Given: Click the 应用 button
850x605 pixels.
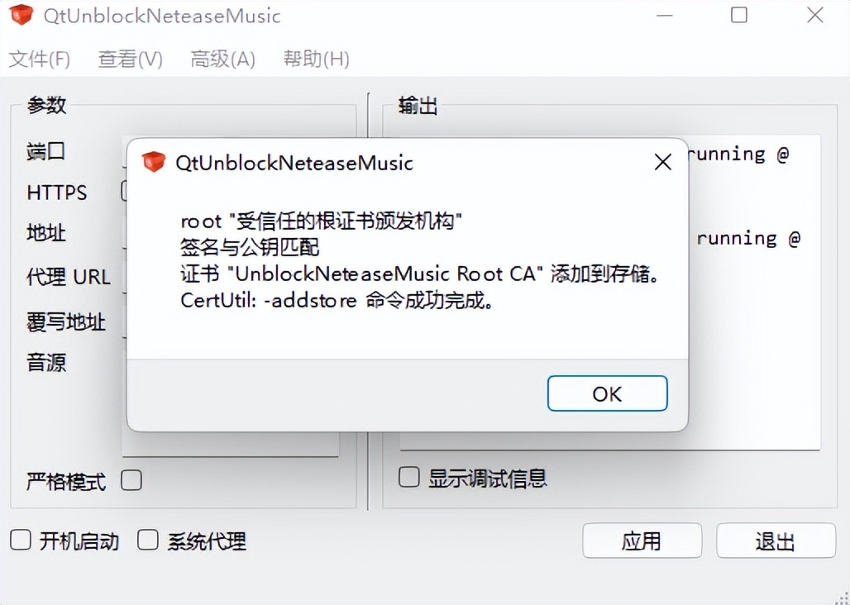Looking at the screenshot, I should point(642,541).
